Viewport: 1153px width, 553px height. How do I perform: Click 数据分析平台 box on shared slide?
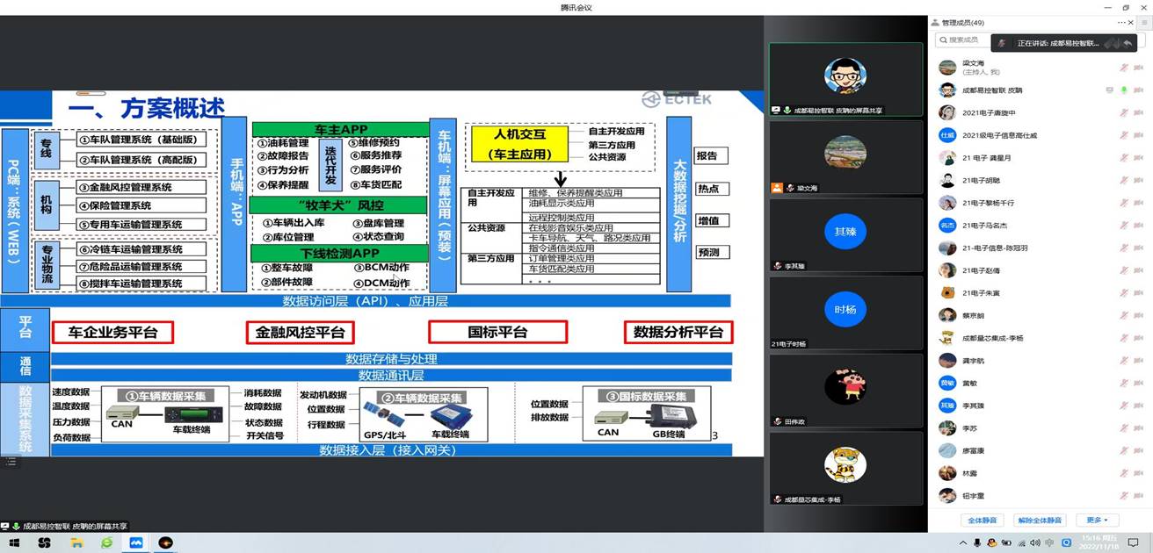(x=678, y=333)
